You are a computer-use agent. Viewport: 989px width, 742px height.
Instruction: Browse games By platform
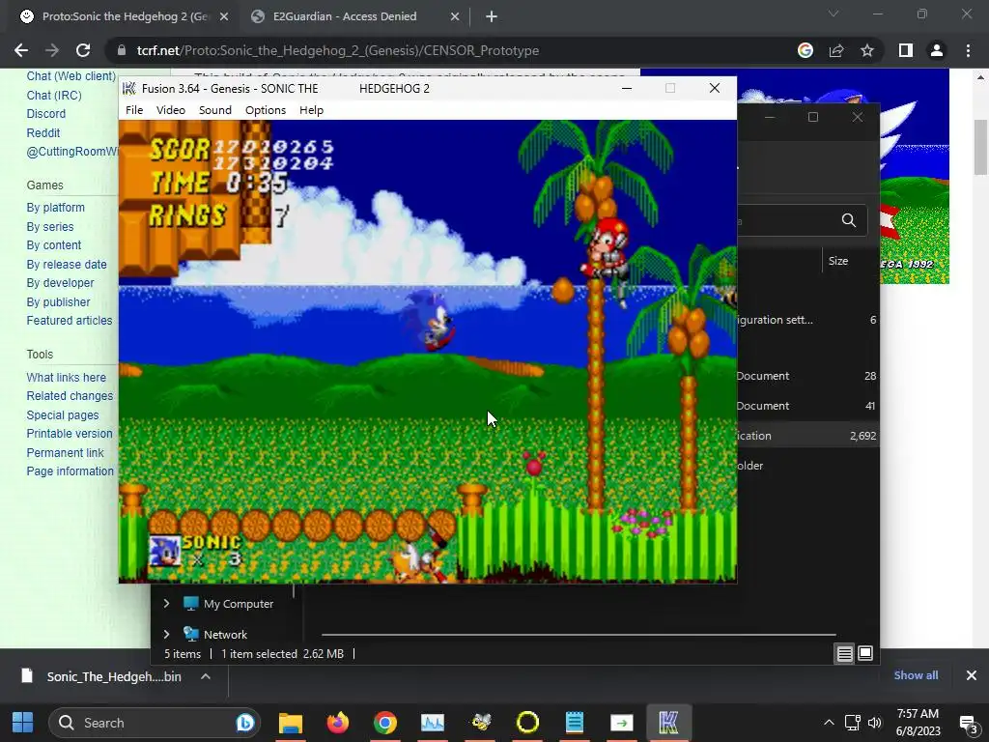click(x=55, y=208)
